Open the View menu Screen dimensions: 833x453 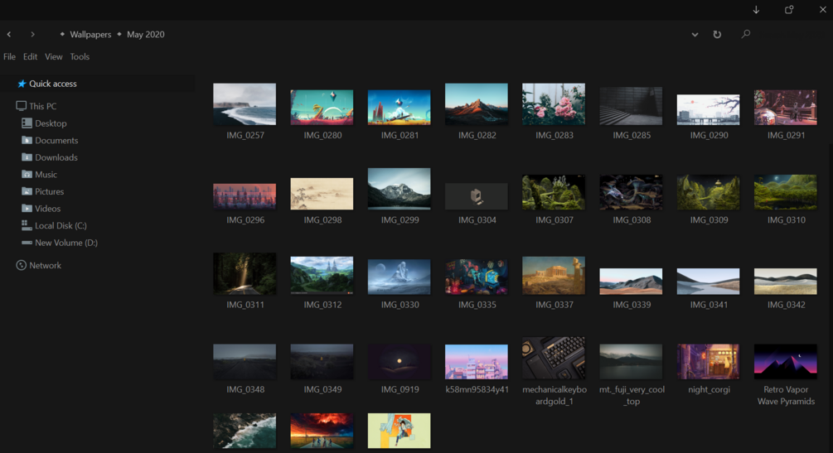54,56
